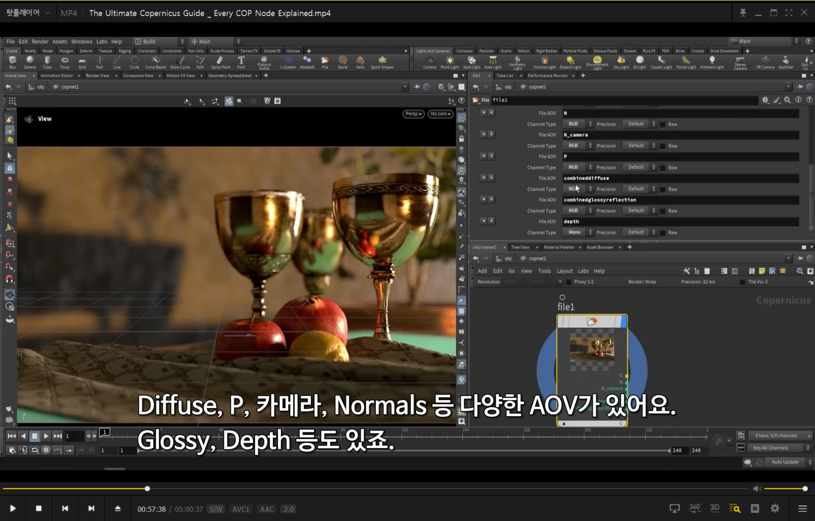Select the Tube shelf tool

click(47, 63)
